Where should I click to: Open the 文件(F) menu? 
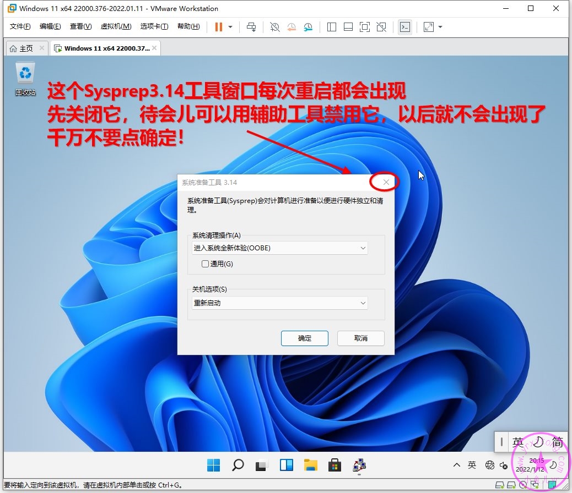[20, 26]
